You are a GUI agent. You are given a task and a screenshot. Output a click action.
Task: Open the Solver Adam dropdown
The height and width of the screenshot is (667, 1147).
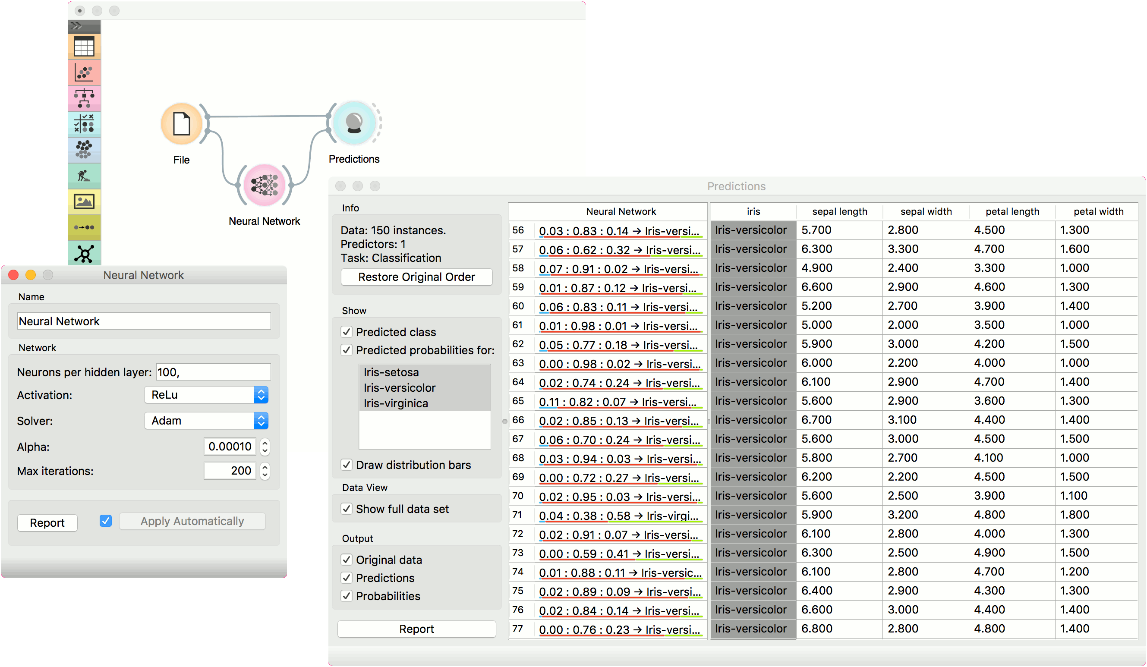click(x=206, y=421)
